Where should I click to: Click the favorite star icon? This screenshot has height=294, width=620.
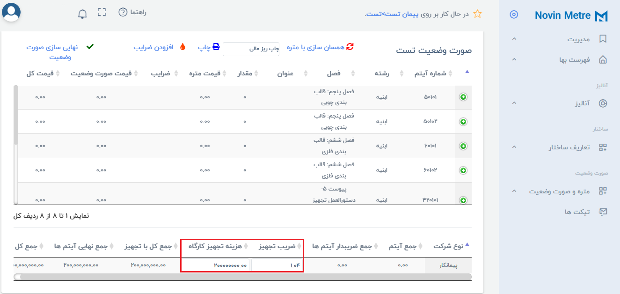(477, 14)
